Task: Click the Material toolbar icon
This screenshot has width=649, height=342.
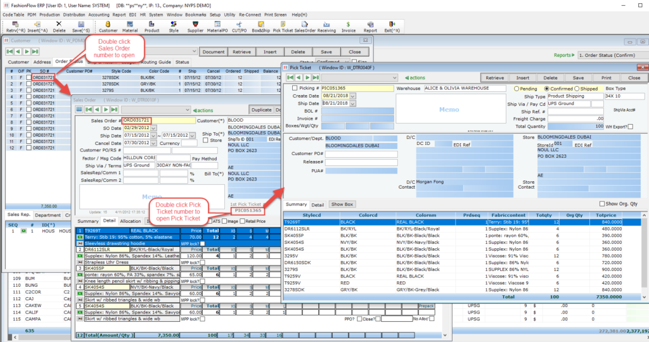Action: click(x=130, y=25)
